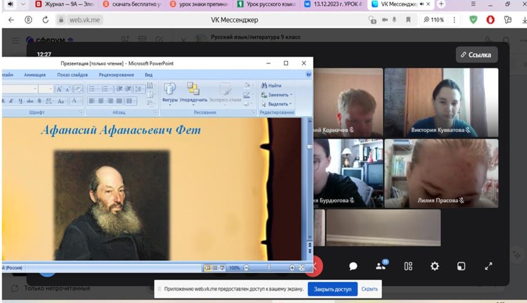Open browser protection green shield icon
527x303 pixels.
[x=473, y=20]
